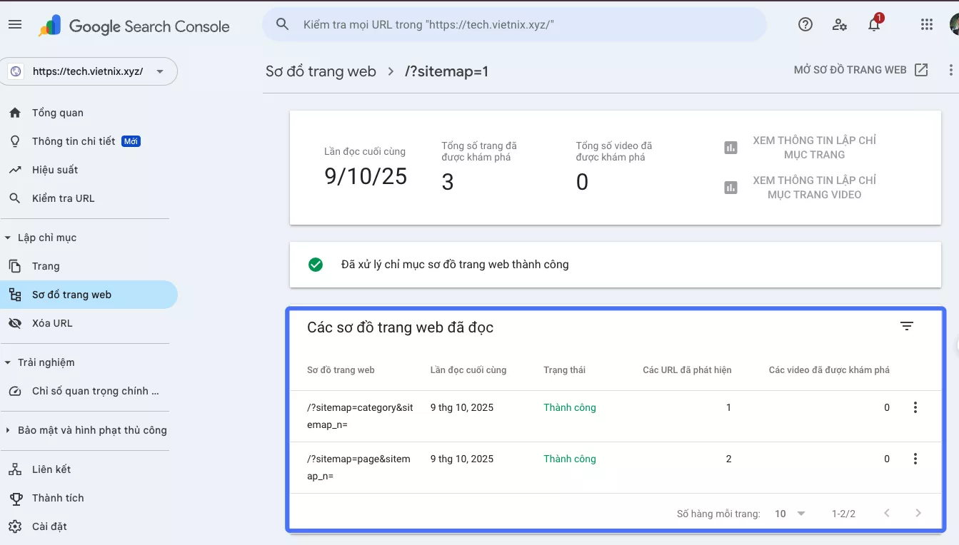959x545 pixels.
Task: Open the navigation hamburger menu
Action: click(x=15, y=24)
